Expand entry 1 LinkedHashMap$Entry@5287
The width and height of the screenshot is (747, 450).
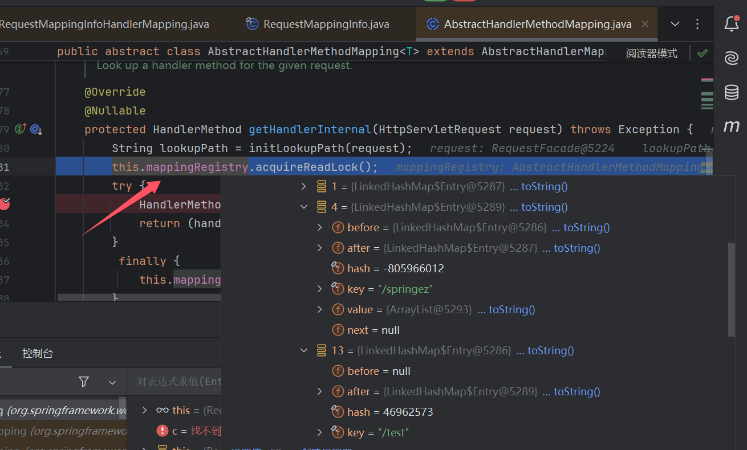pos(304,186)
